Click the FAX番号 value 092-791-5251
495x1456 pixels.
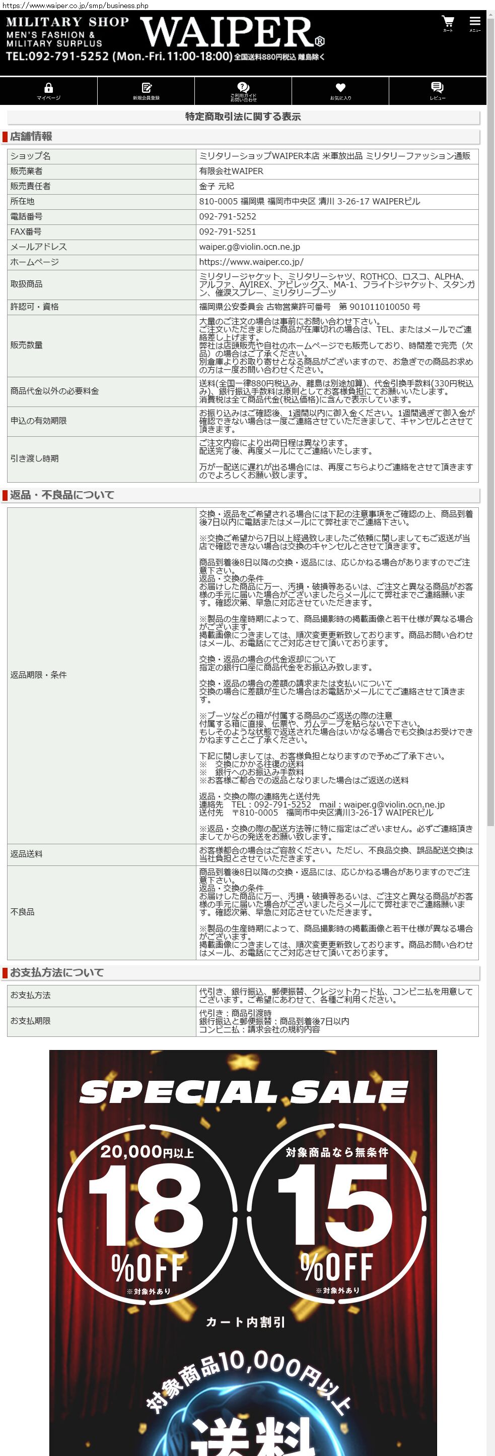[228, 231]
